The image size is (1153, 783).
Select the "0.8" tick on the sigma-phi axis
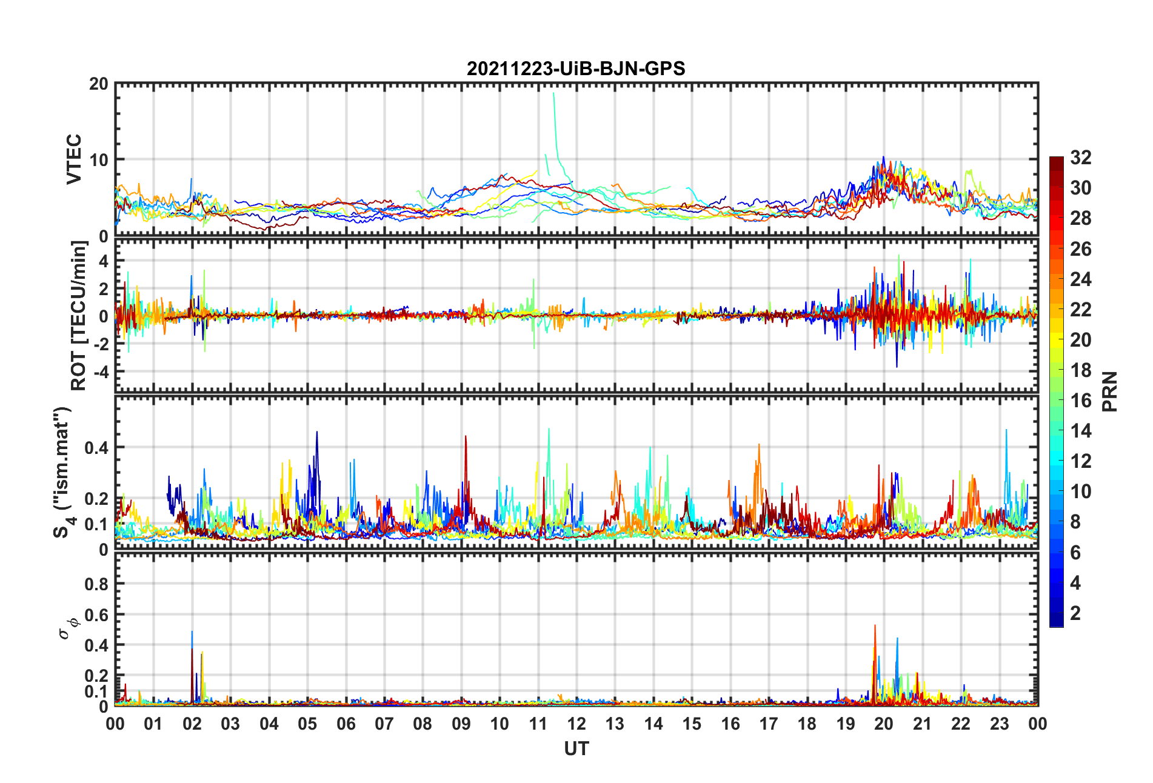[96, 584]
